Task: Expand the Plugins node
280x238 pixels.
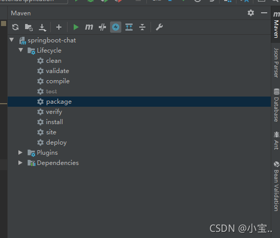Action: [20, 152]
